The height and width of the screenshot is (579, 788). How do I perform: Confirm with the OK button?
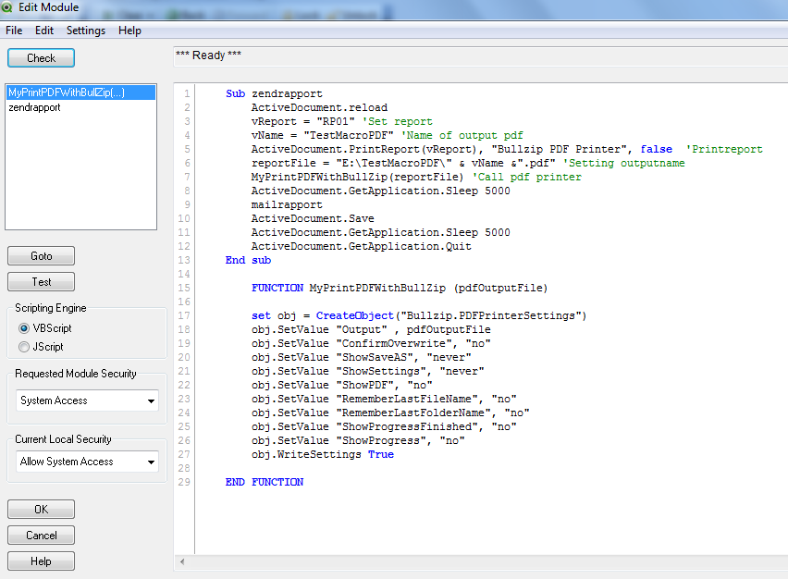click(41, 510)
